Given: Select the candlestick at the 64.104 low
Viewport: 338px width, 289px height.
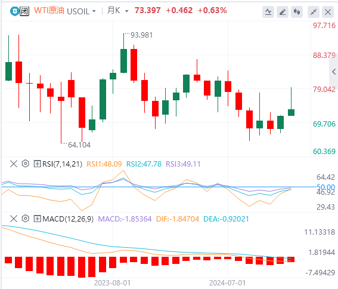Looking at the screenshot, I should tap(61, 99).
